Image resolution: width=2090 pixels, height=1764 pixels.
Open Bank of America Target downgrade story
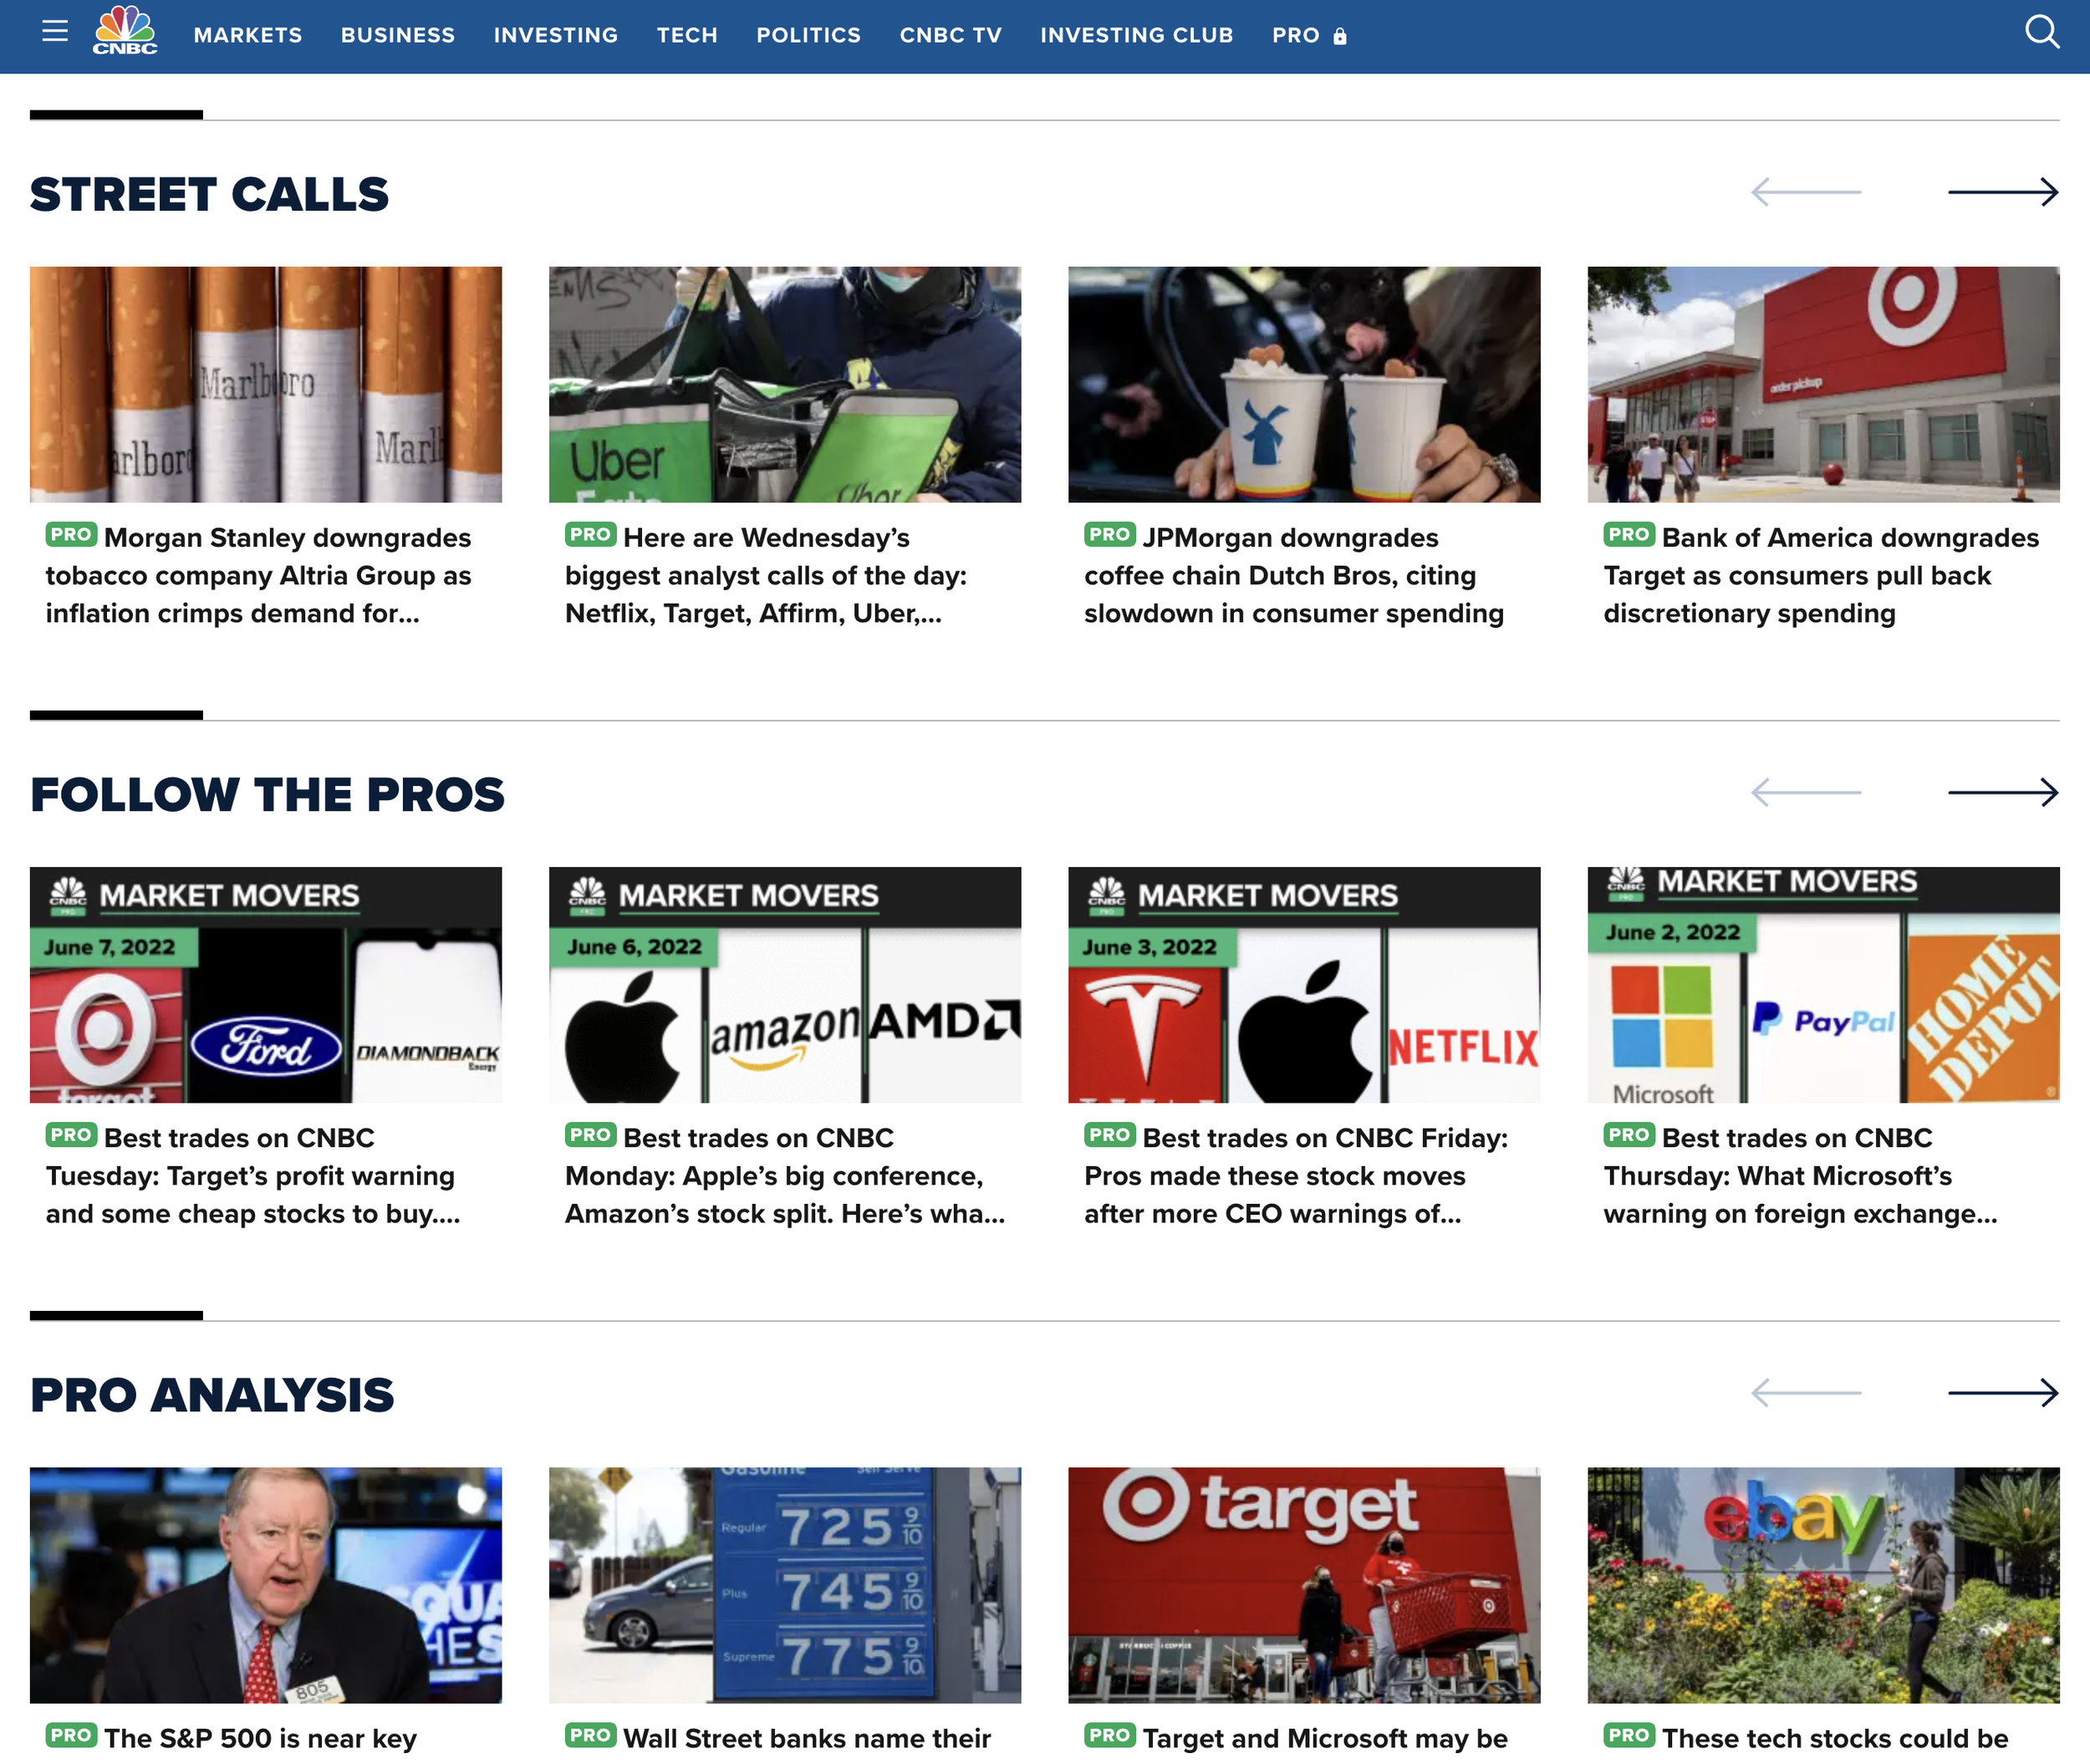coord(1820,575)
